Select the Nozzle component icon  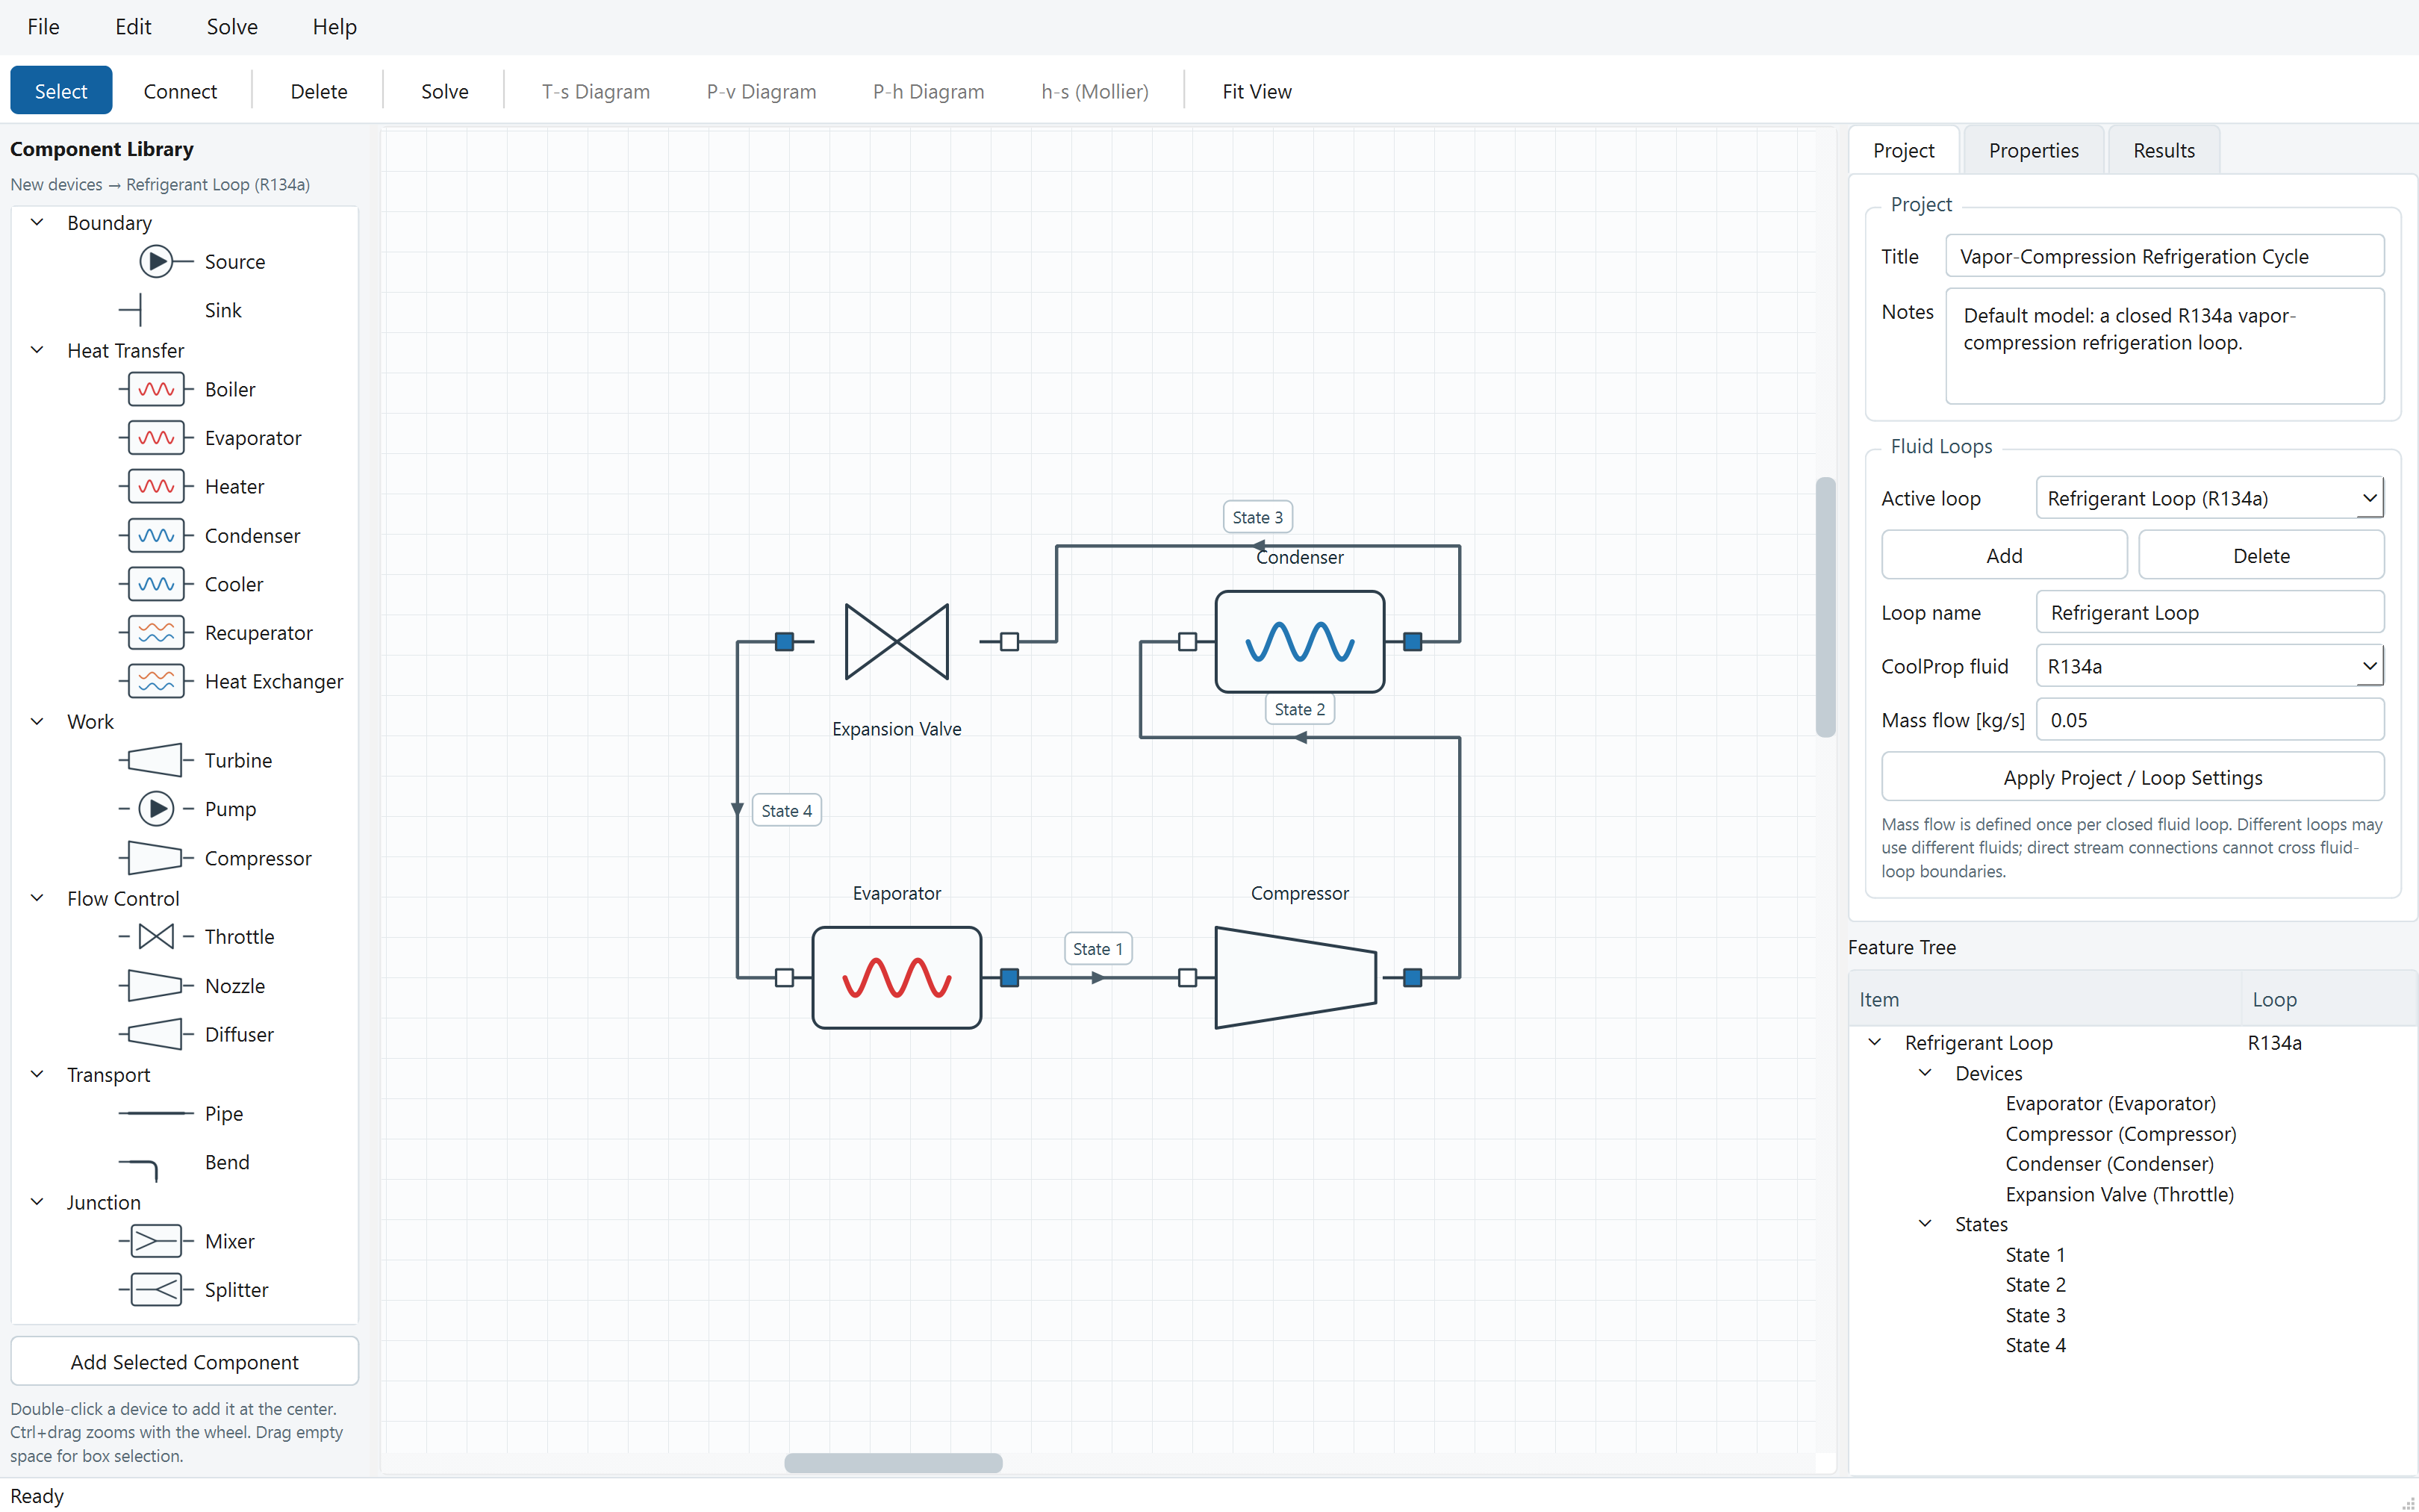(156, 985)
